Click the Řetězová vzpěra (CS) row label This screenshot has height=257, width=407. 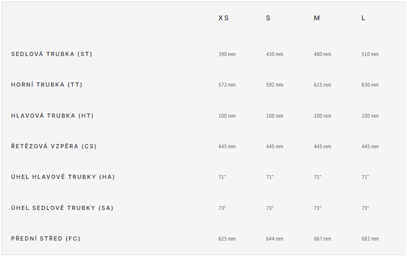pyautogui.click(x=54, y=146)
